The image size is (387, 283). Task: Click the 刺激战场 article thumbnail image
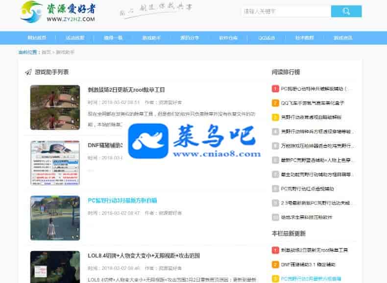click(55, 107)
